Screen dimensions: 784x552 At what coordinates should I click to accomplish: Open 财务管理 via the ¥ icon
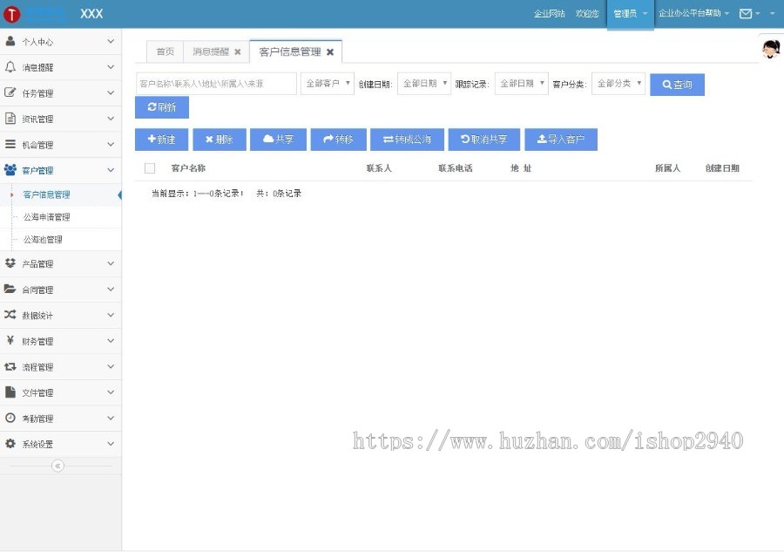(9, 340)
